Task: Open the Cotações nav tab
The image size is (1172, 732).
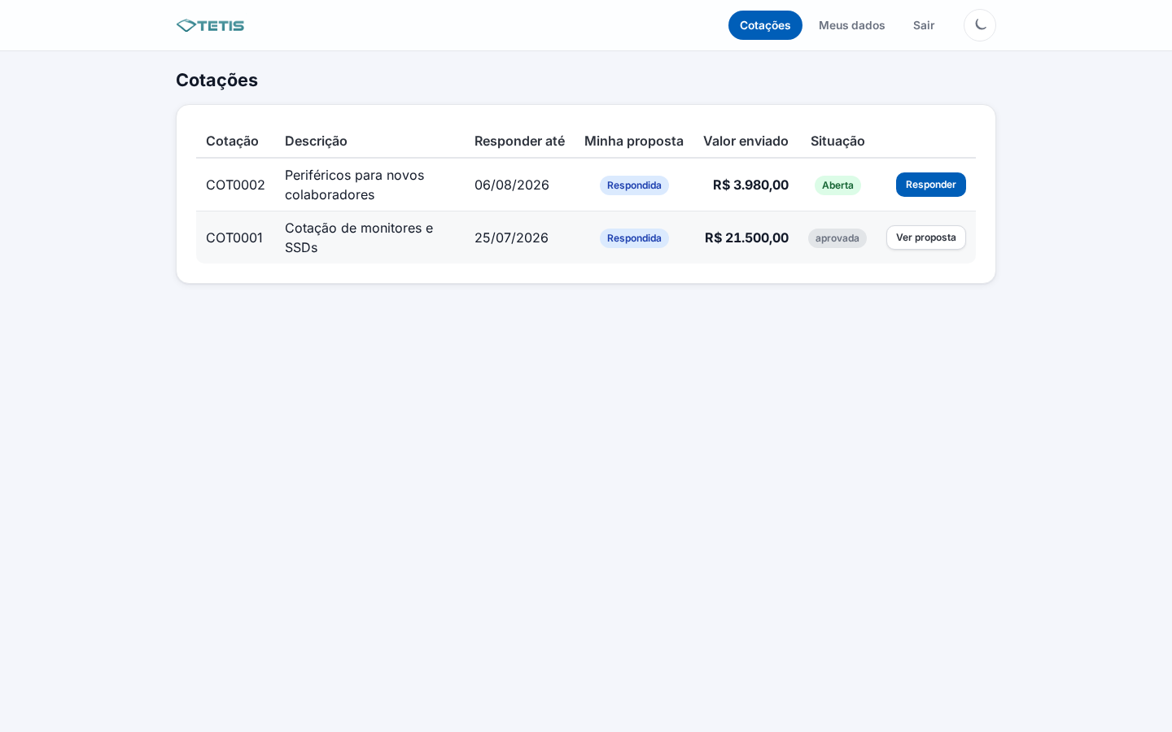Action: 765,25
